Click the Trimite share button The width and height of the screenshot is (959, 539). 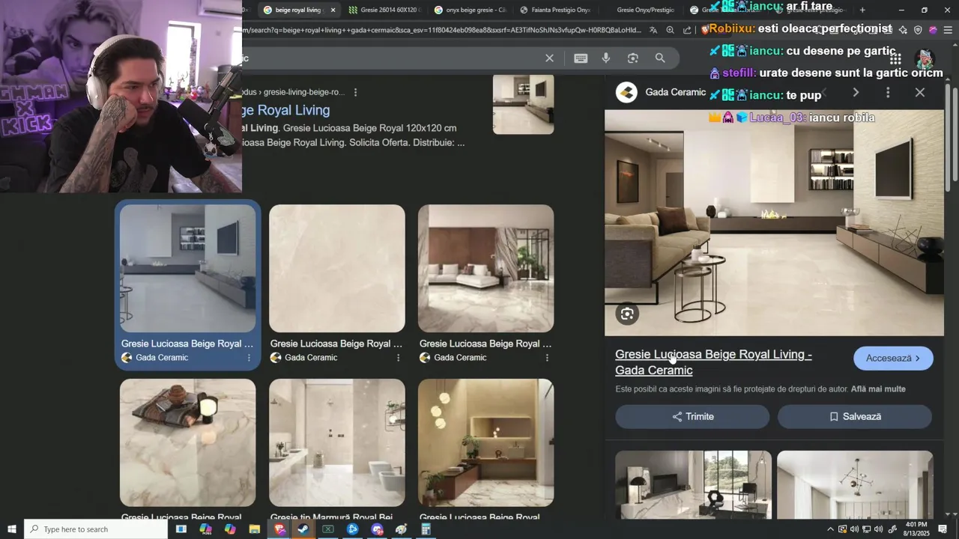click(x=692, y=417)
